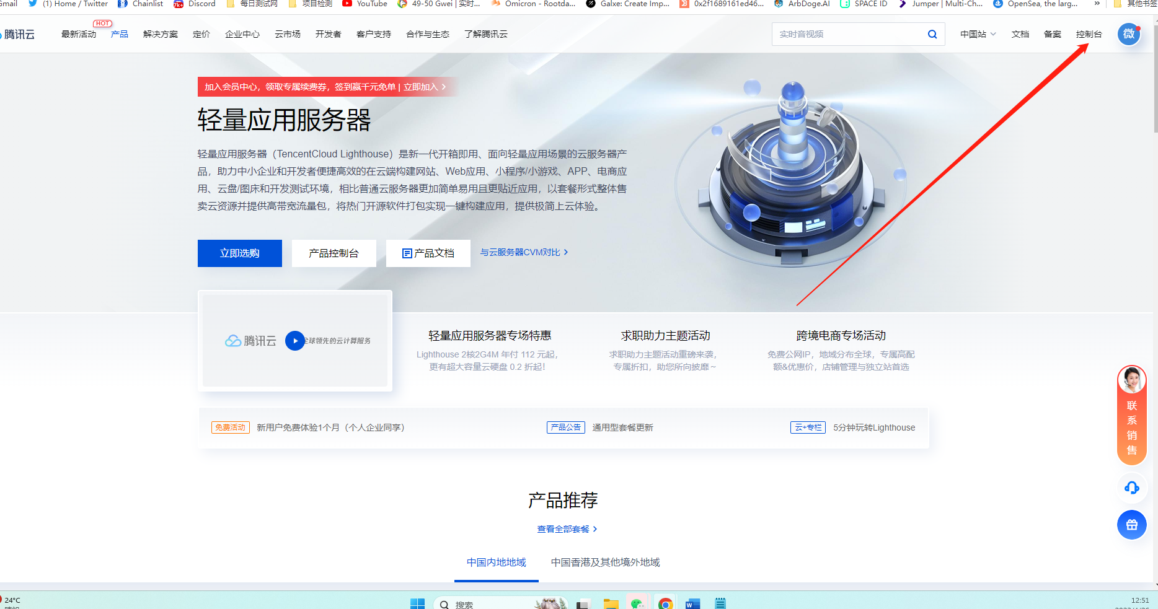Viewport: 1158px width, 609px height.
Task: Open the YouTube bookmark
Action: 365,4
